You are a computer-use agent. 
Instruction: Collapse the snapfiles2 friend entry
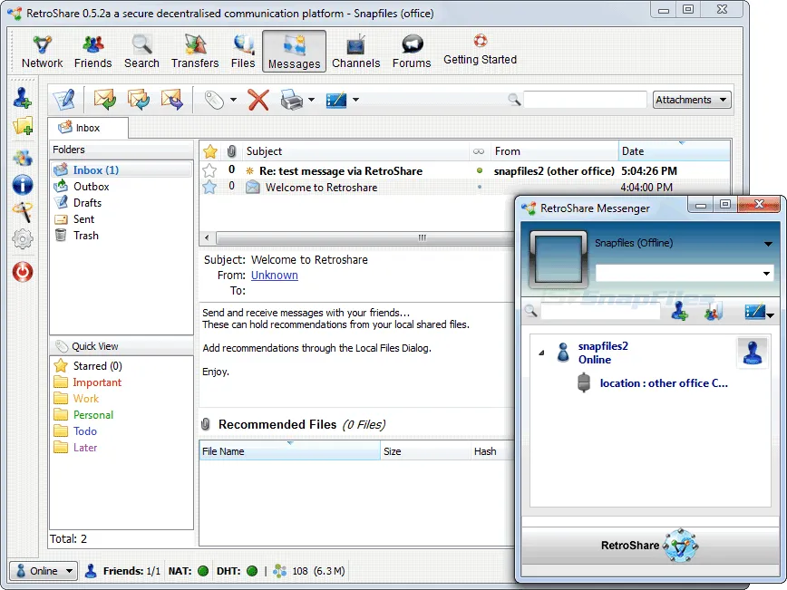541,353
